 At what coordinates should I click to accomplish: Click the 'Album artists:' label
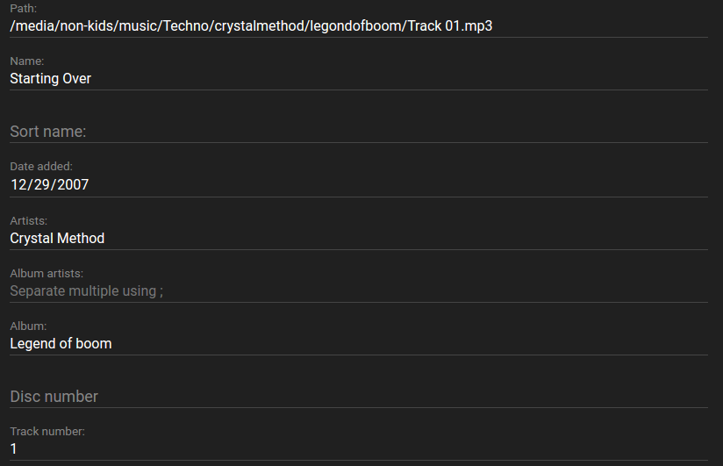[x=47, y=274]
